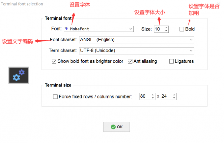Close the Terminal font selection dialog
224x143 pixels.
point(218,3)
